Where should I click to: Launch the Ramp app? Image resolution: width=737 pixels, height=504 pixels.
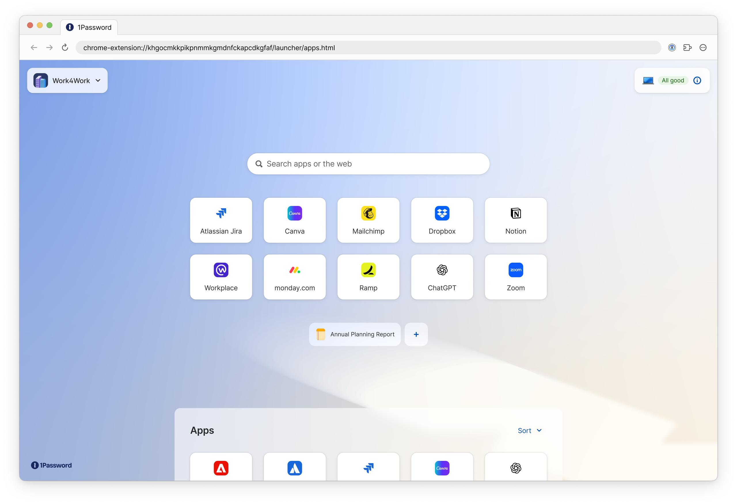click(368, 276)
